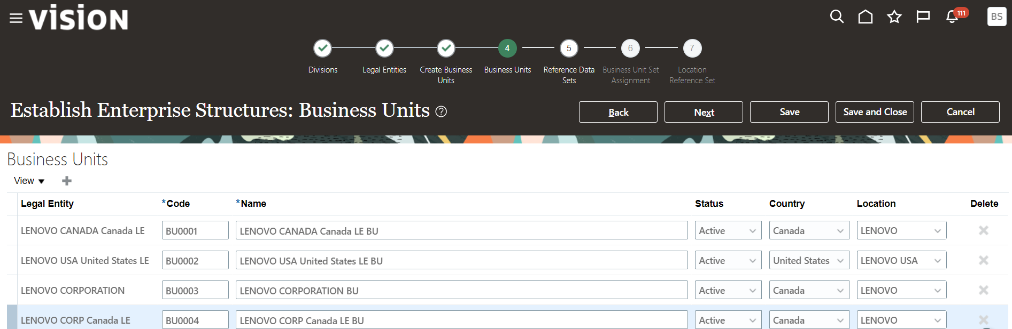Open Country dropdown for BU0001 row
Image resolution: width=1012 pixels, height=329 pixels.
pyautogui.click(x=809, y=230)
